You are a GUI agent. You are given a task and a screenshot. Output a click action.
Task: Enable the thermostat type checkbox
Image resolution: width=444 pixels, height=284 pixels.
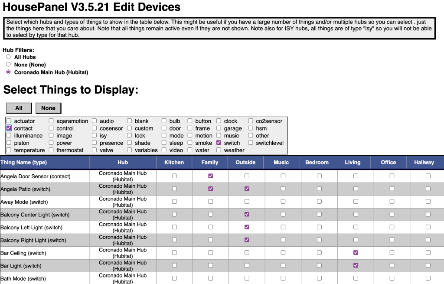pyautogui.click(x=51, y=150)
